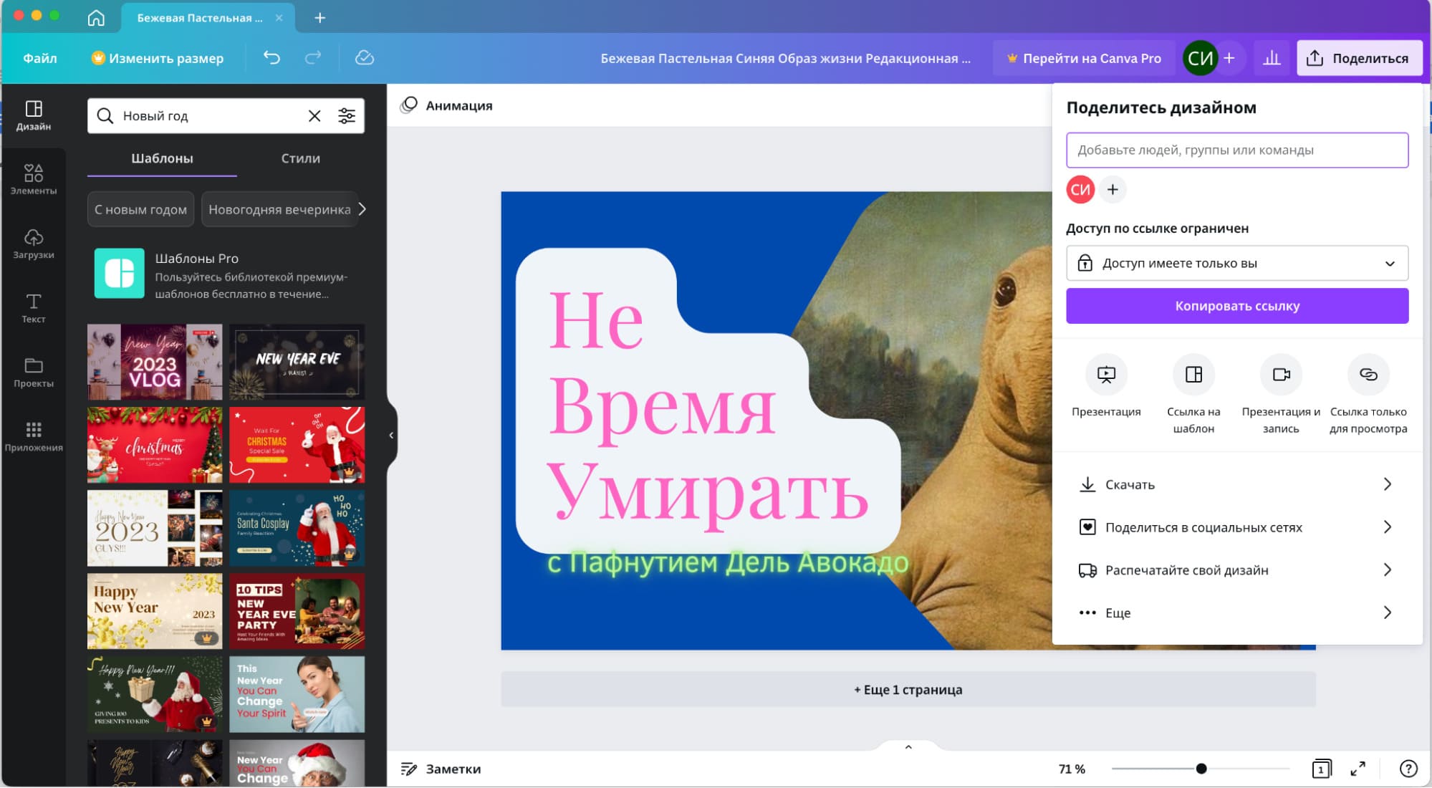The height and width of the screenshot is (788, 1432).
Task: Open the Приложения sidebar panel
Action: pos(34,436)
